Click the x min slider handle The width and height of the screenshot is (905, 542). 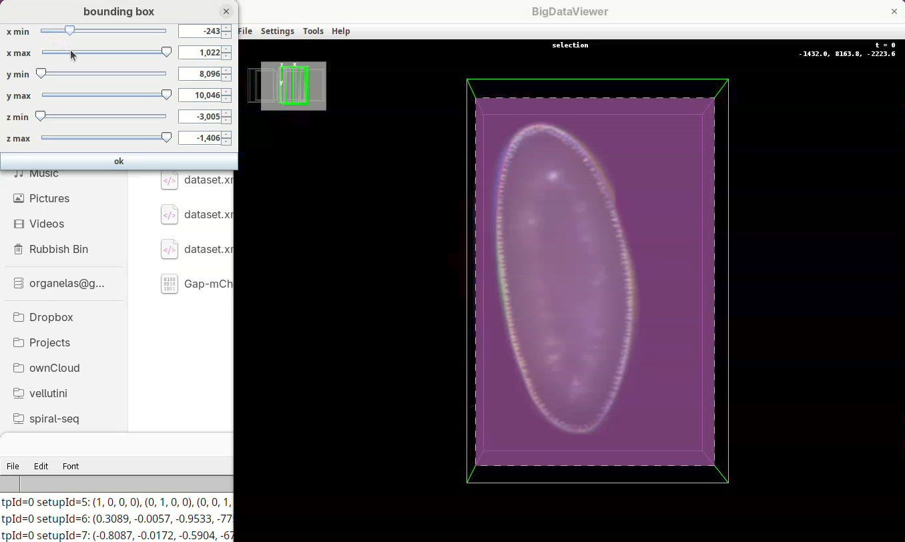click(x=69, y=31)
